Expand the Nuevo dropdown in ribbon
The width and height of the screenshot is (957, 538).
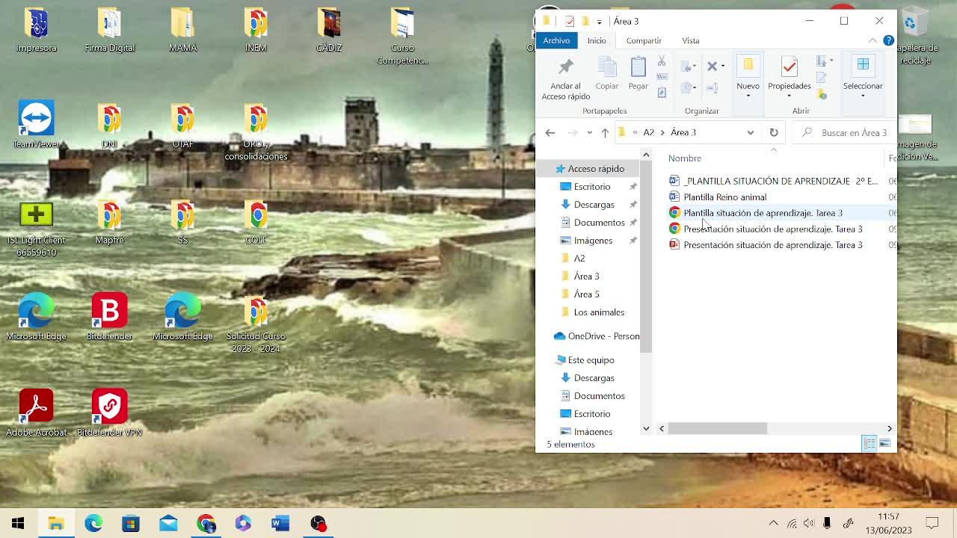[x=748, y=96]
